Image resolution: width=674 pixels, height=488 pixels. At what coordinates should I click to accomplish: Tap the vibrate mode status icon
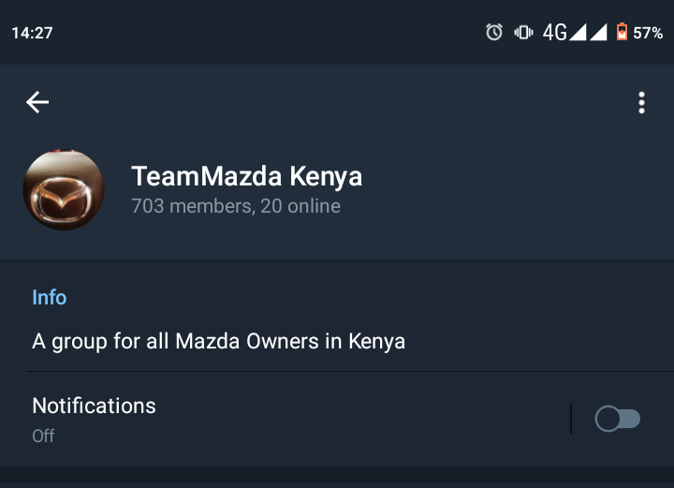pyautogui.click(x=523, y=33)
